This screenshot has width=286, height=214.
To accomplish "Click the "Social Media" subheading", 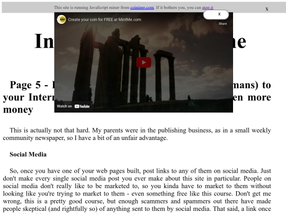I will (28, 154).
